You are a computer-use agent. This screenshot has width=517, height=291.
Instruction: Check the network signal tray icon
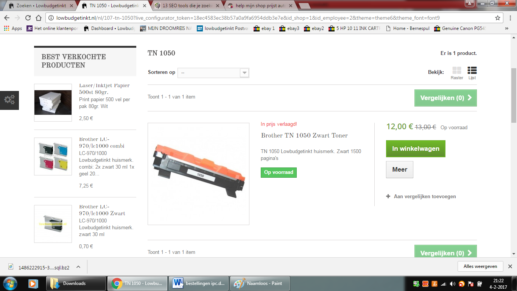[x=444, y=283]
